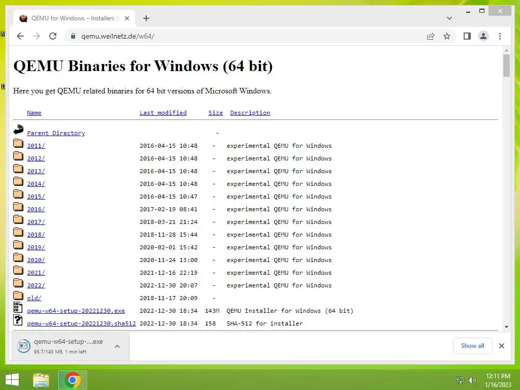Image resolution: width=520 pixels, height=390 pixels.
Task: Click folder icon next to 2014/
Action: 18,181
